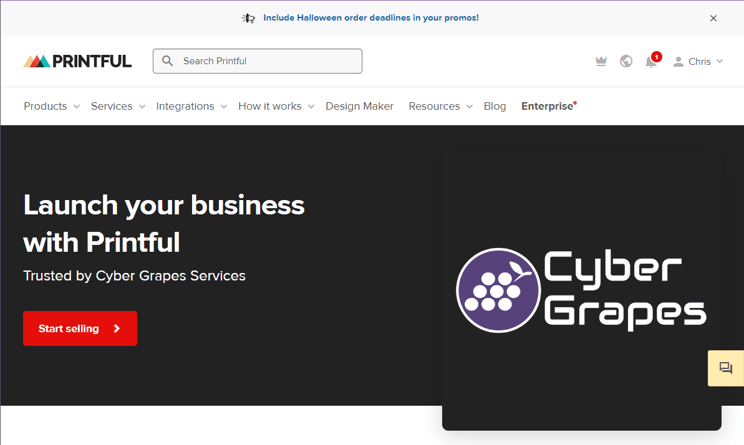Dismiss the Halloween promo banner
Image resolution: width=744 pixels, height=445 pixels.
point(713,18)
